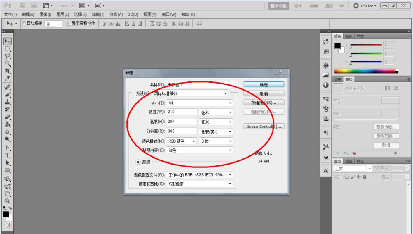Select the Brush tool
Screen dimensions: 413x234
point(7,94)
